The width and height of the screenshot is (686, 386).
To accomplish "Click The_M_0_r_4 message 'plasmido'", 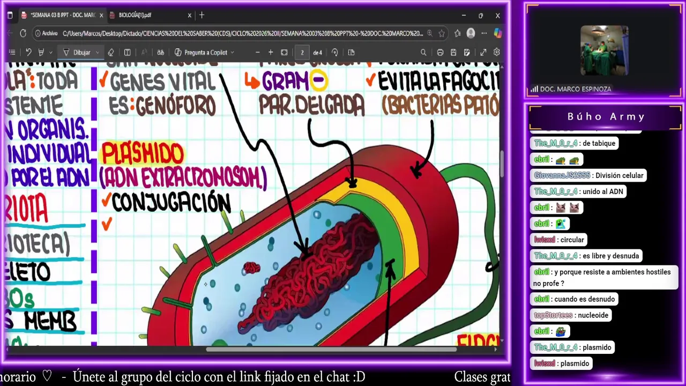I will tap(573, 347).
